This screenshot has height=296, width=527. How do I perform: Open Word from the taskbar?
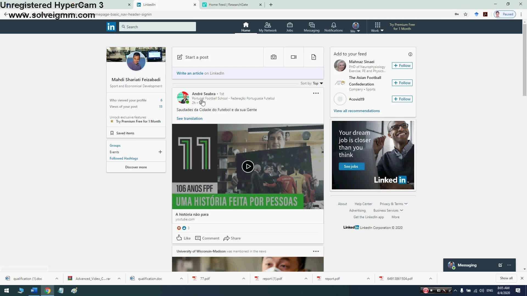(x=34, y=291)
